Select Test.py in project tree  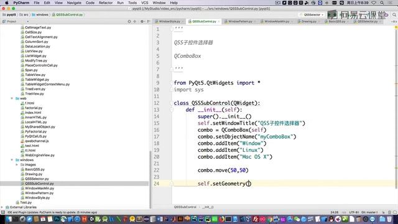[25, 202]
